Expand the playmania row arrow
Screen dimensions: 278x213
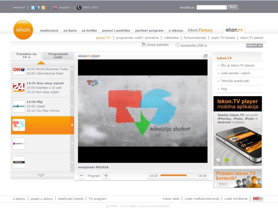pos(72,106)
